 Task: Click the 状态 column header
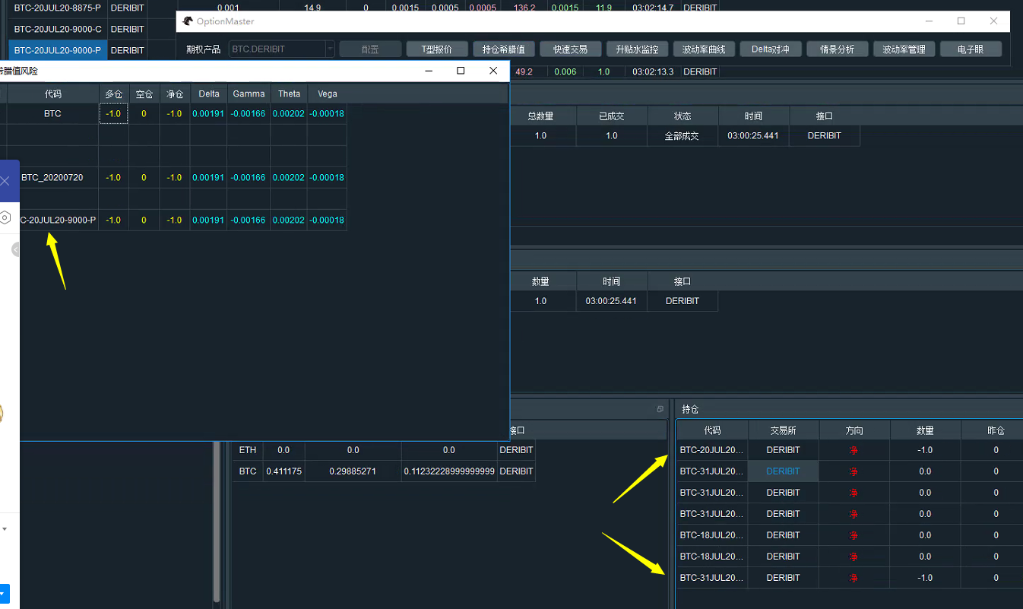(683, 116)
